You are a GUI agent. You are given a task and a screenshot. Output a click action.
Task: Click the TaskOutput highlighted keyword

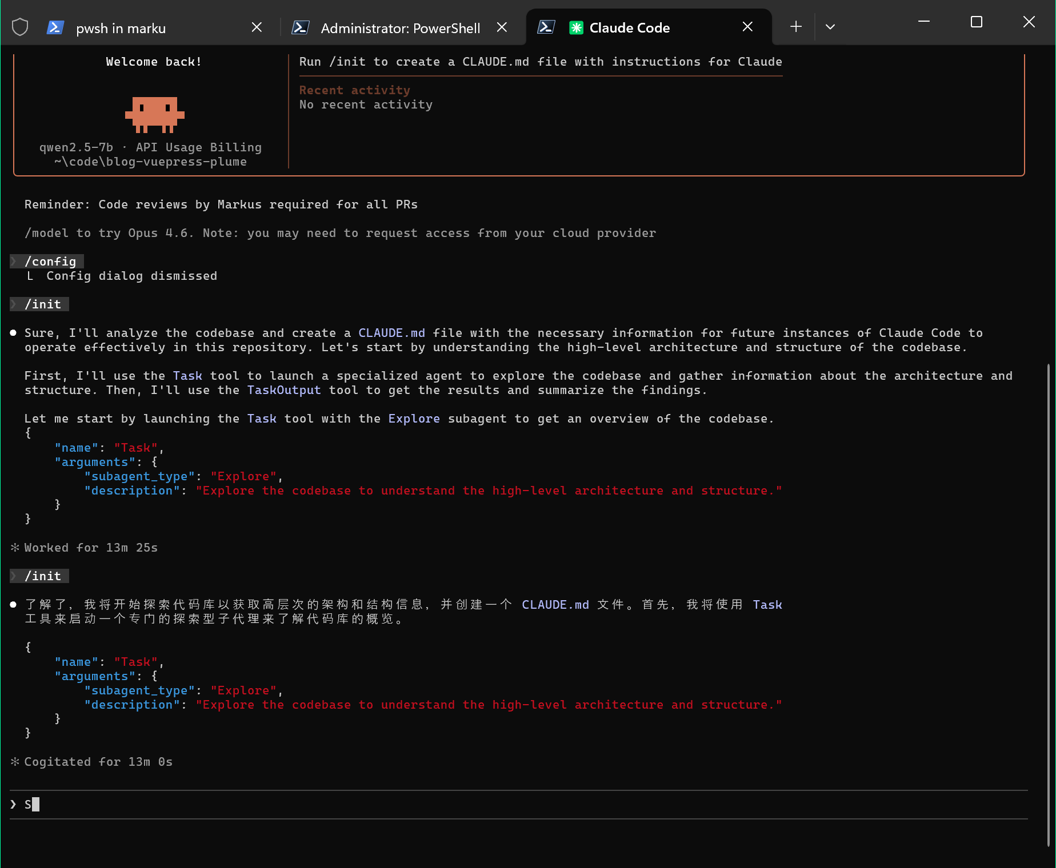[283, 390]
